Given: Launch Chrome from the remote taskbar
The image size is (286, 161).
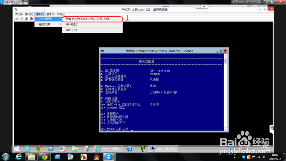Looking at the screenshot, I should pos(39,149).
